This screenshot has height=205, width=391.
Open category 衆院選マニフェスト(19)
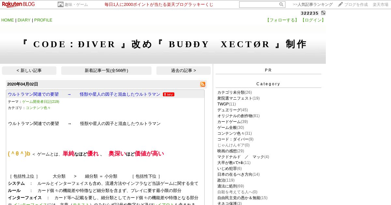click(x=239, y=98)
